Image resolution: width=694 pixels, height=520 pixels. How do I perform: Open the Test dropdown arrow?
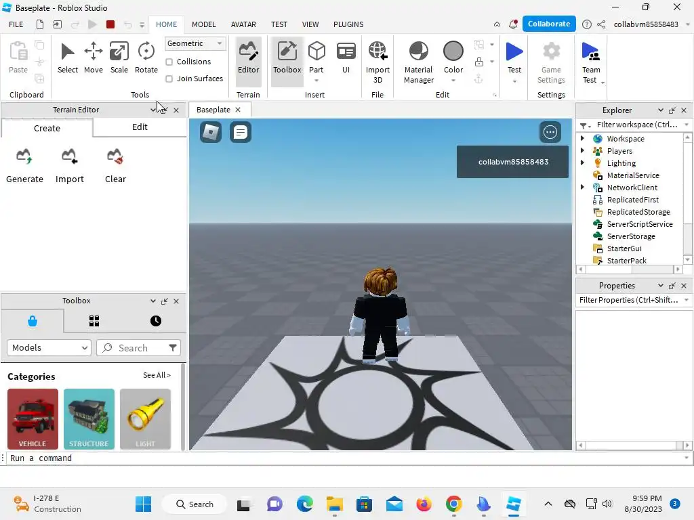click(514, 81)
